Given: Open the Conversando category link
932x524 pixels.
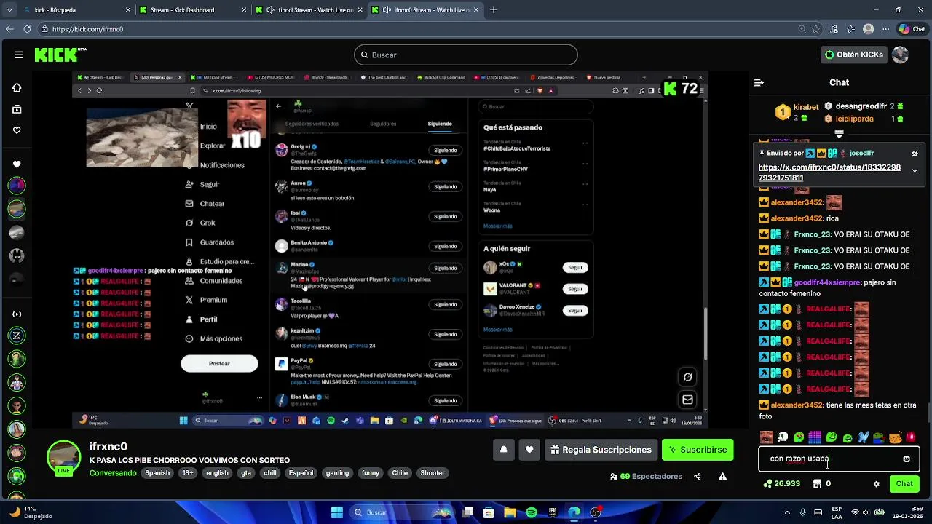Looking at the screenshot, I should 113,473.
